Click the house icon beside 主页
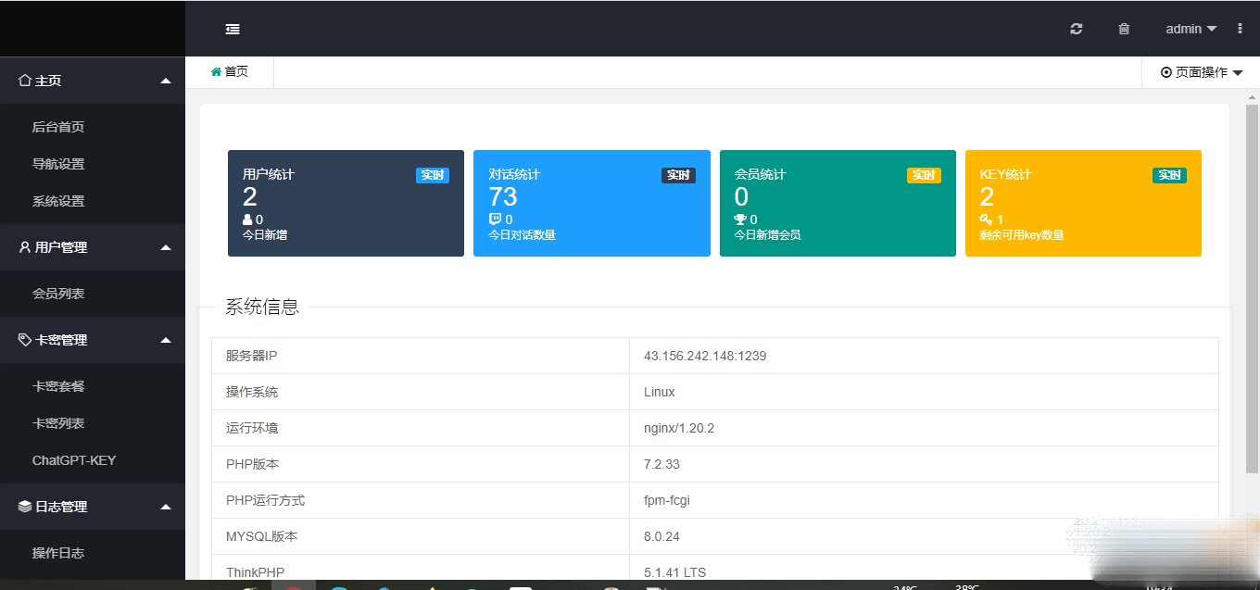This screenshot has width=1260, height=590. [25, 81]
